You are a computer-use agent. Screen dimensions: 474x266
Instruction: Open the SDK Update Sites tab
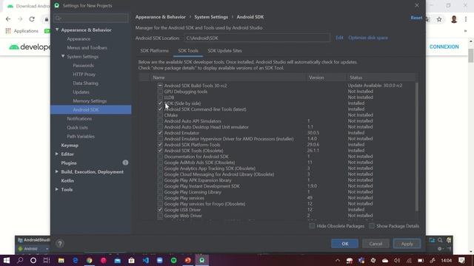point(224,51)
